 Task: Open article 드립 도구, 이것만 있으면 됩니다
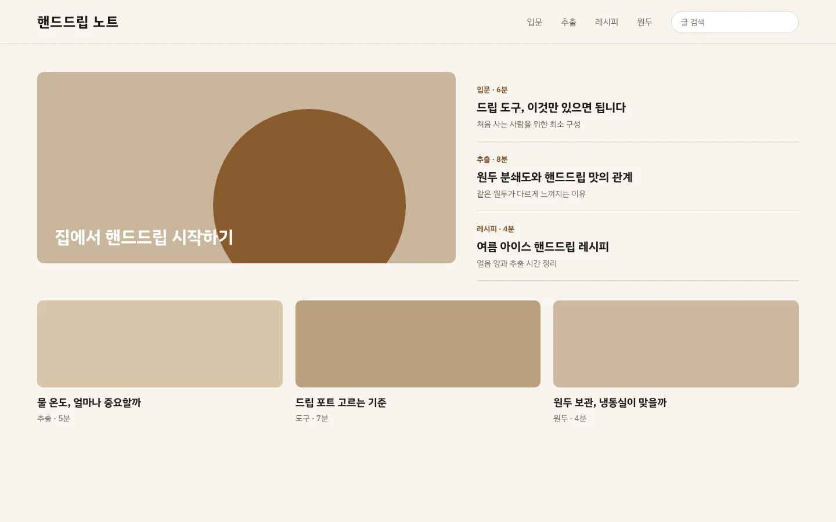coord(551,107)
